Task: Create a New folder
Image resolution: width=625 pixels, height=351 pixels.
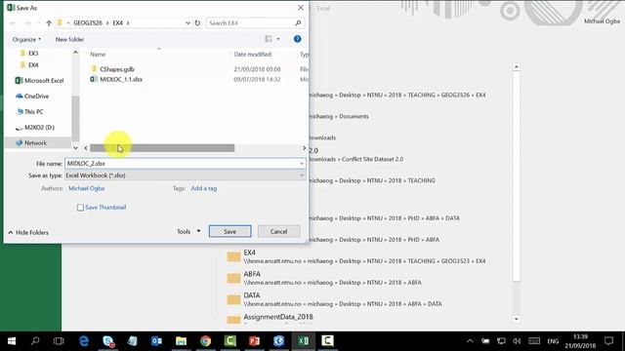Action: click(x=69, y=39)
